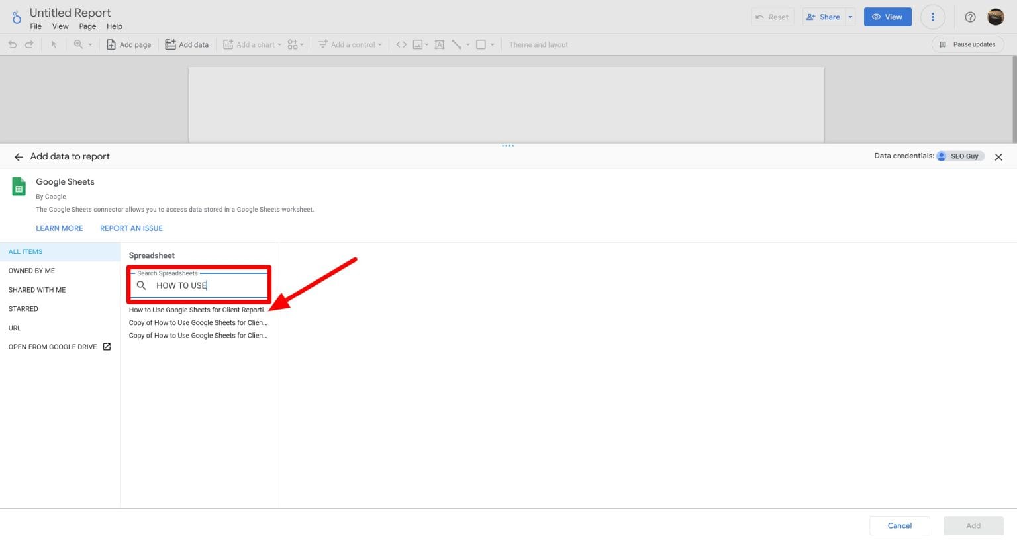The height and width of the screenshot is (546, 1017).
Task: Pause updates for the report
Action: click(x=967, y=44)
